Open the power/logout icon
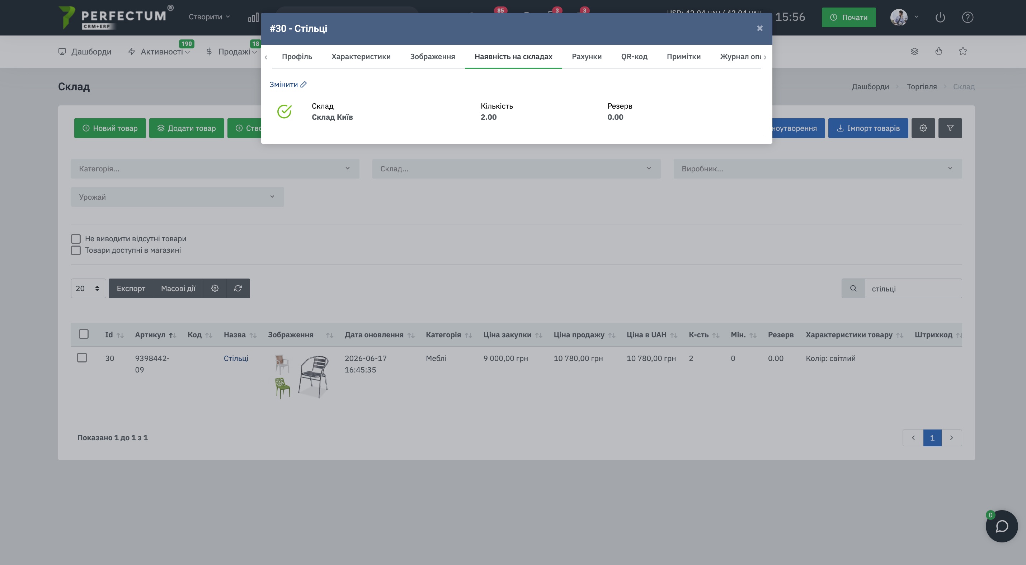 pyautogui.click(x=940, y=18)
